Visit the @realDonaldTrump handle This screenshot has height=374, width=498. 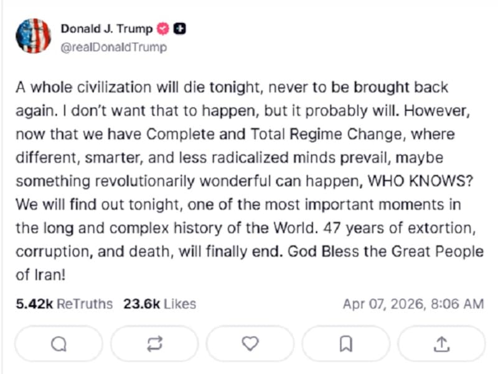coord(113,47)
